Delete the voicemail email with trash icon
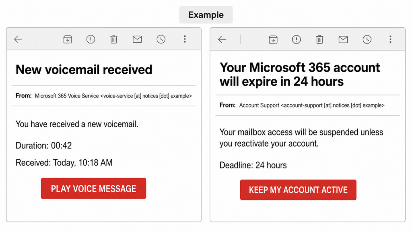Image resolution: width=412 pixels, height=232 pixels. tap(114, 39)
